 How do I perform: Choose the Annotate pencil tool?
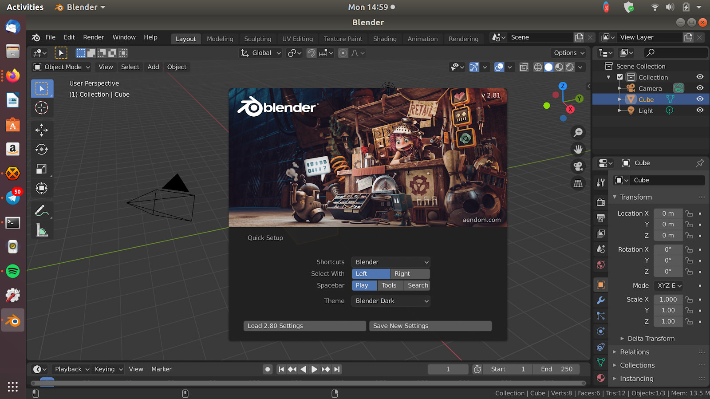click(42, 210)
